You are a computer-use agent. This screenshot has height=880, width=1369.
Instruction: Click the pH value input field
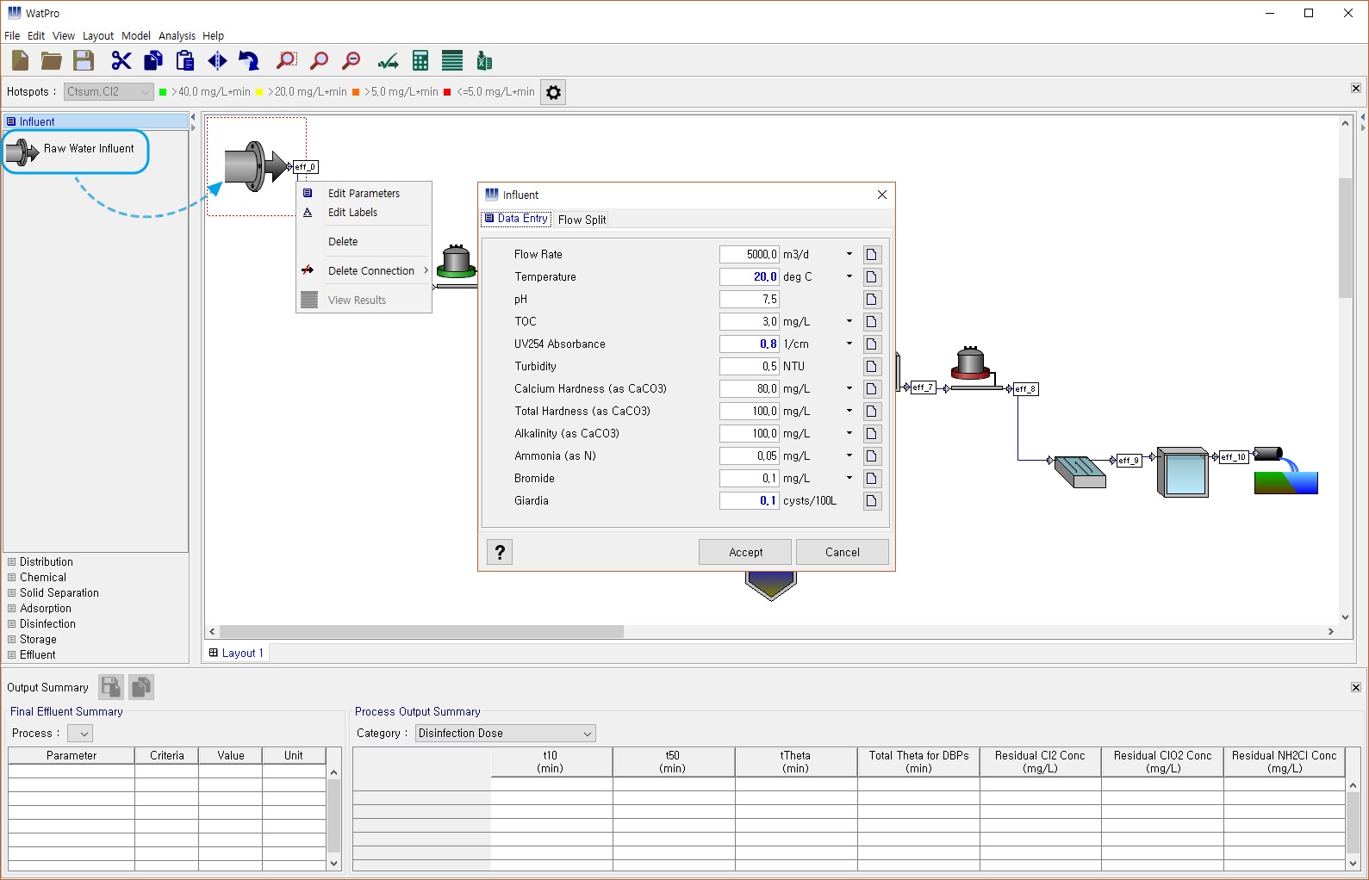point(749,300)
